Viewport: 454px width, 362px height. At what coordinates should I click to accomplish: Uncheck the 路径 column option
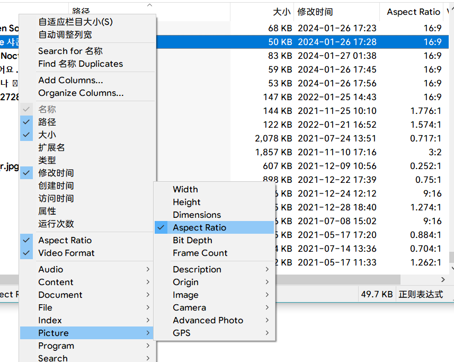point(47,122)
